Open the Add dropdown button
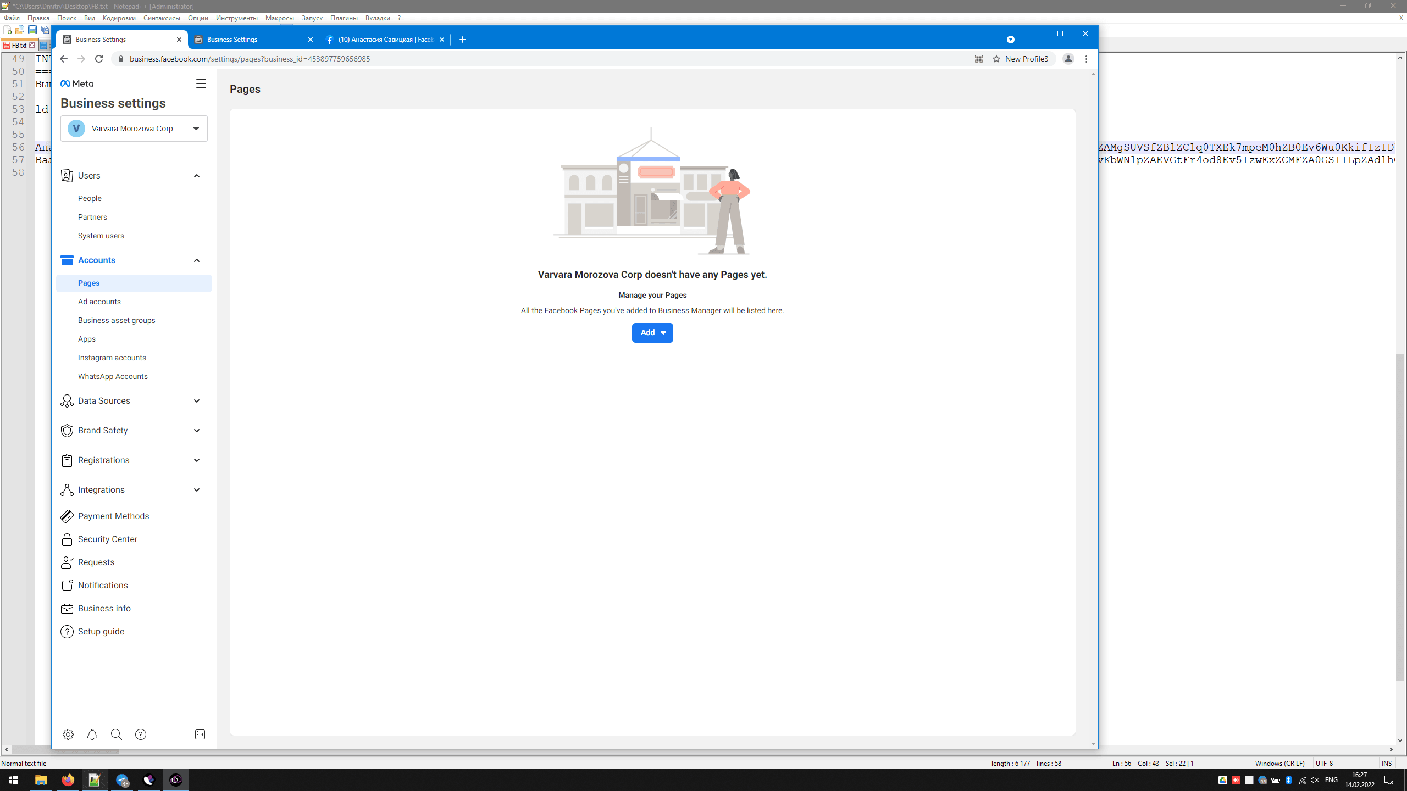 tap(652, 332)
